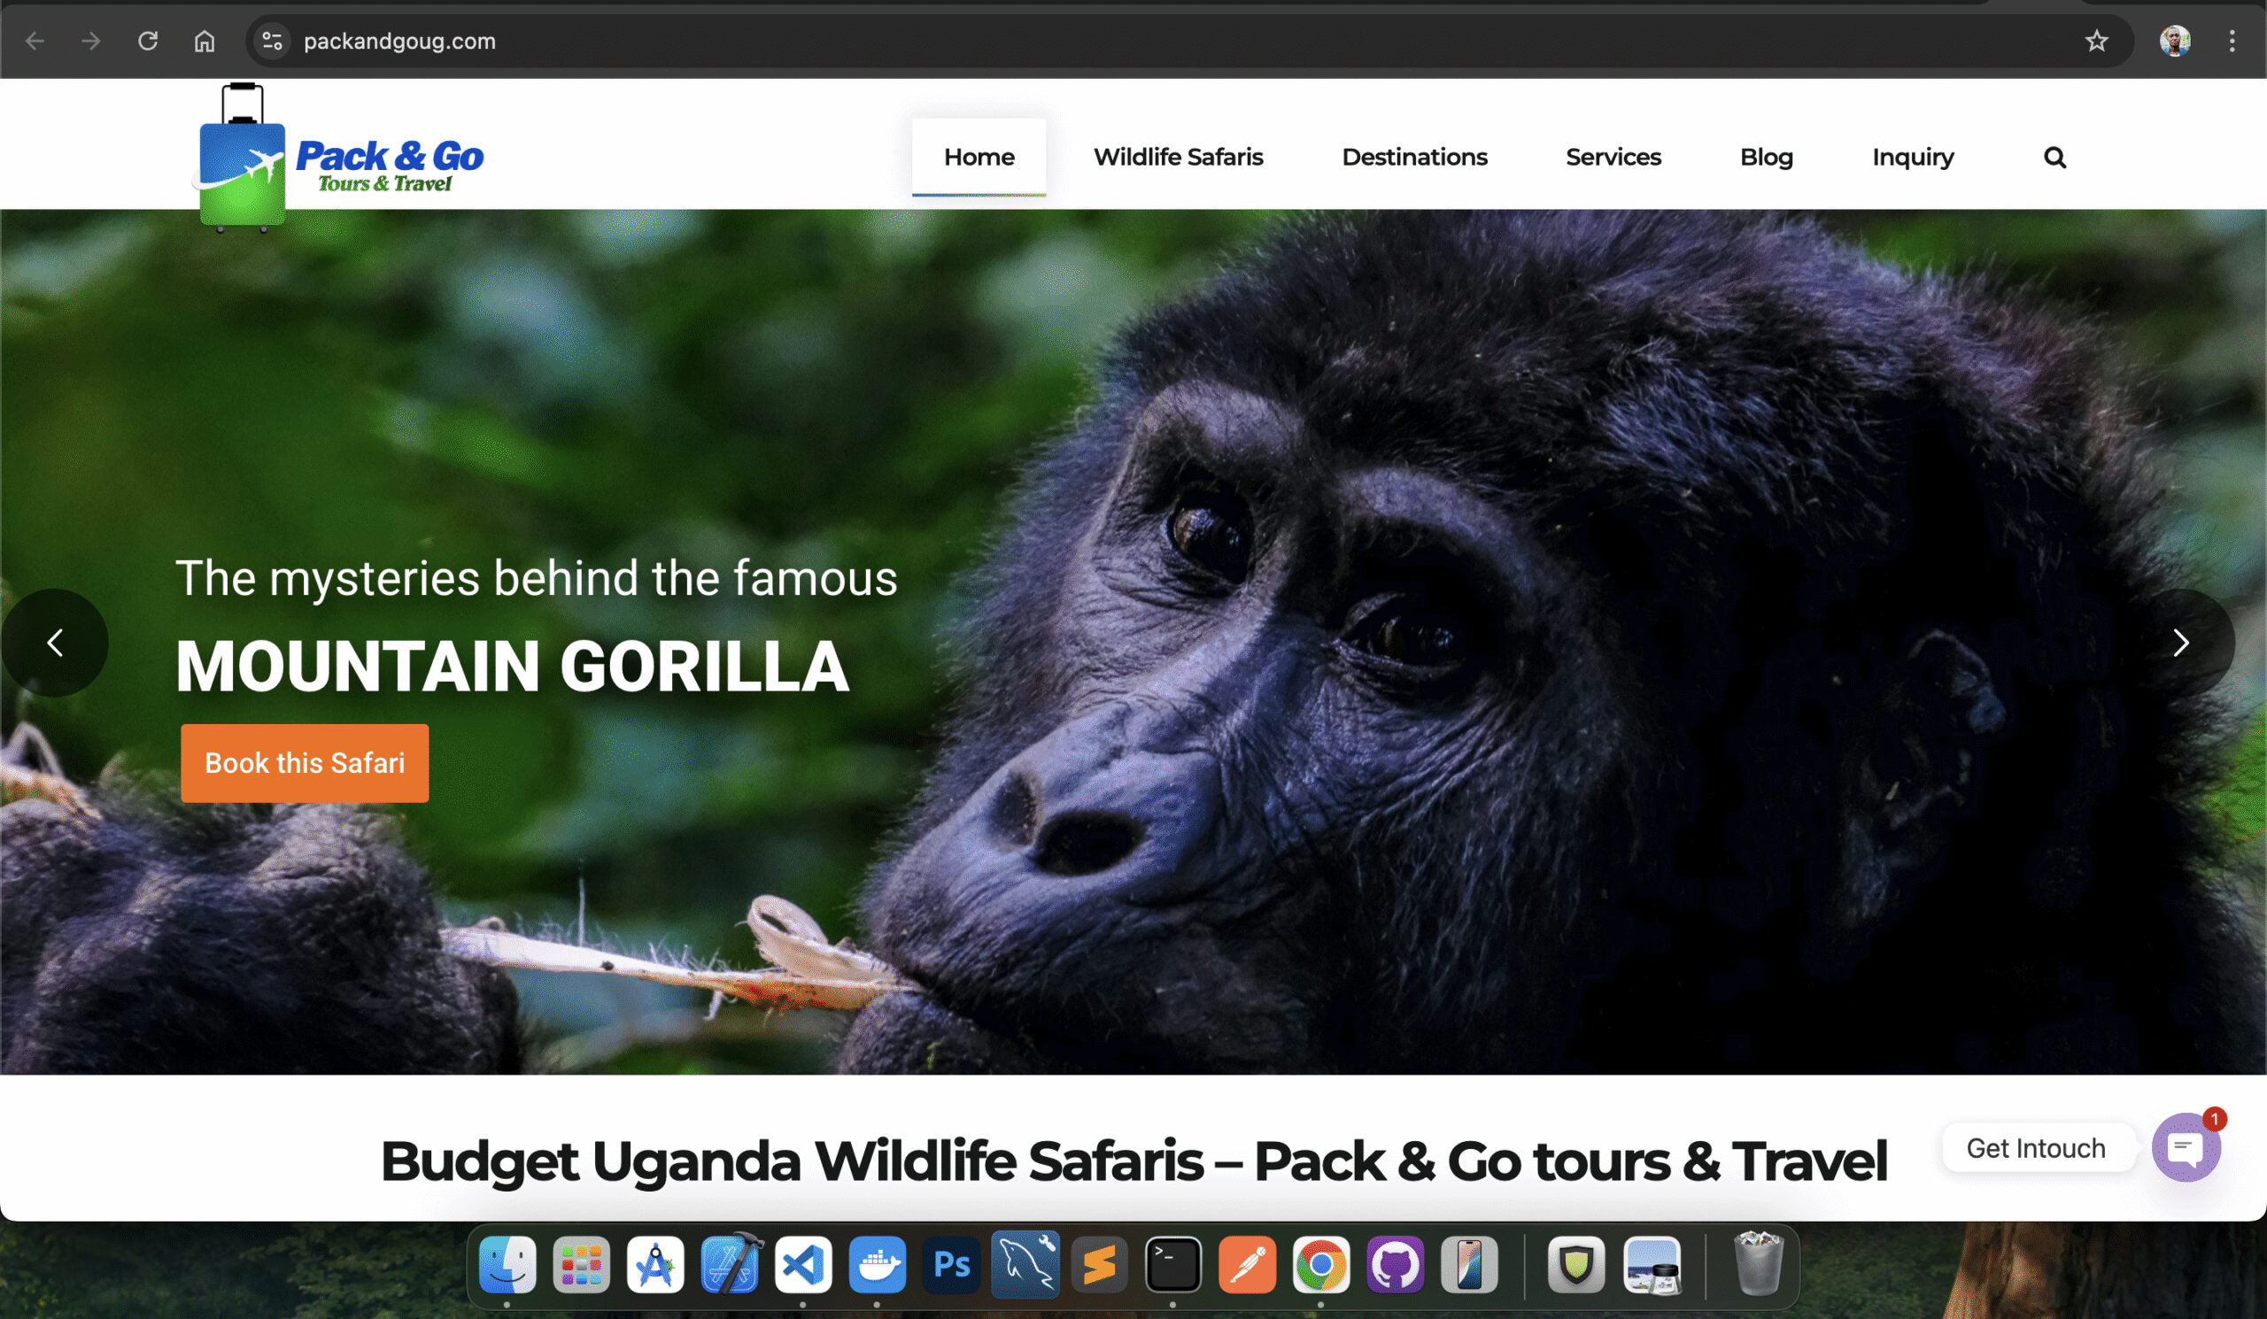This screenshot has width=2267, height=1319.
Task: Click the browser home icon
Action: (x=205, y=42)
